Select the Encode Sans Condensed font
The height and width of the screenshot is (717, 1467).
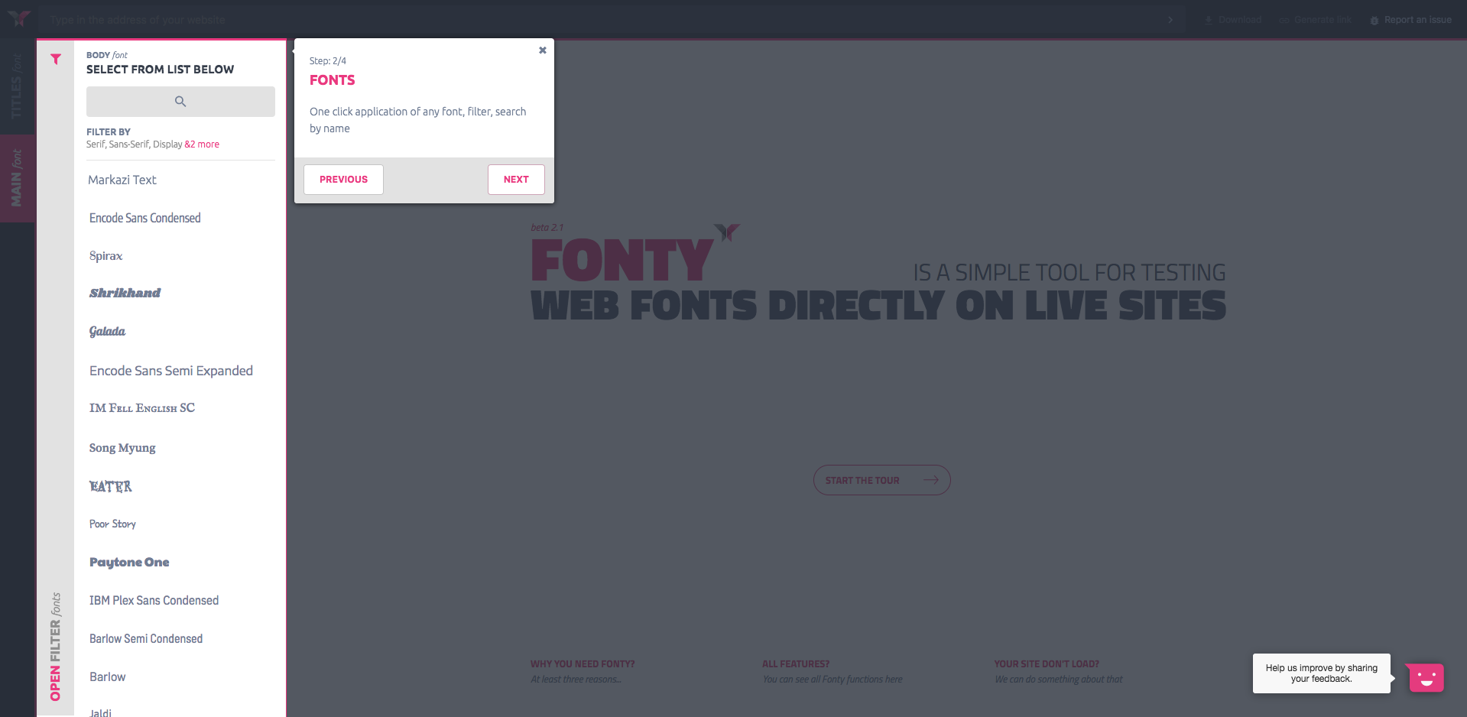click(145, 218)
